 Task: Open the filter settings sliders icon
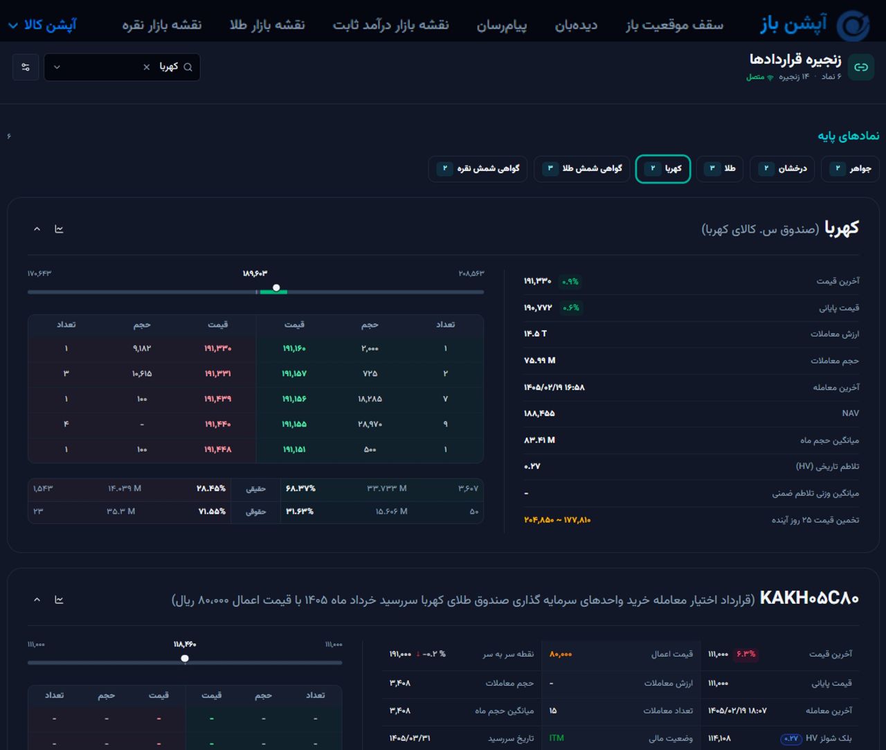tap(26, 67)
